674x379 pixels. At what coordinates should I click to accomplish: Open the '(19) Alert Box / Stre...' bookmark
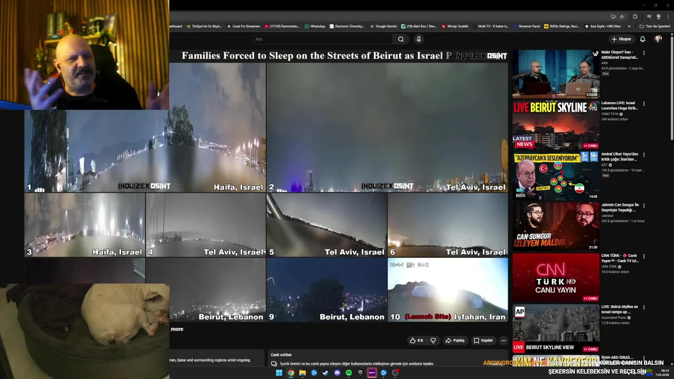tap(419, 26)
